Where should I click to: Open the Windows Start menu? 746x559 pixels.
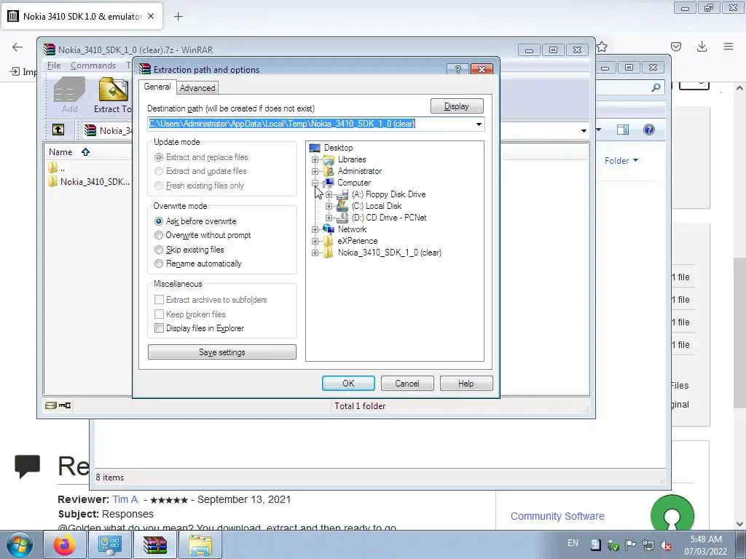20,544
